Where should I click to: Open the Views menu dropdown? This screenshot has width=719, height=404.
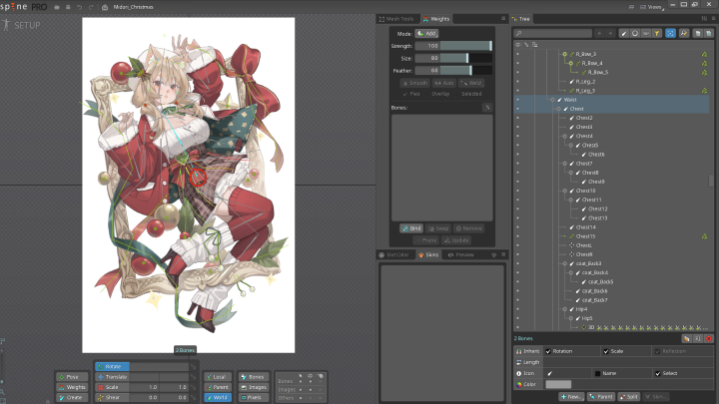(652, 7)
